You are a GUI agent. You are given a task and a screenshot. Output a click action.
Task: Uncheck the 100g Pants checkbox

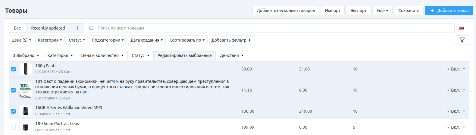[13, 69]
